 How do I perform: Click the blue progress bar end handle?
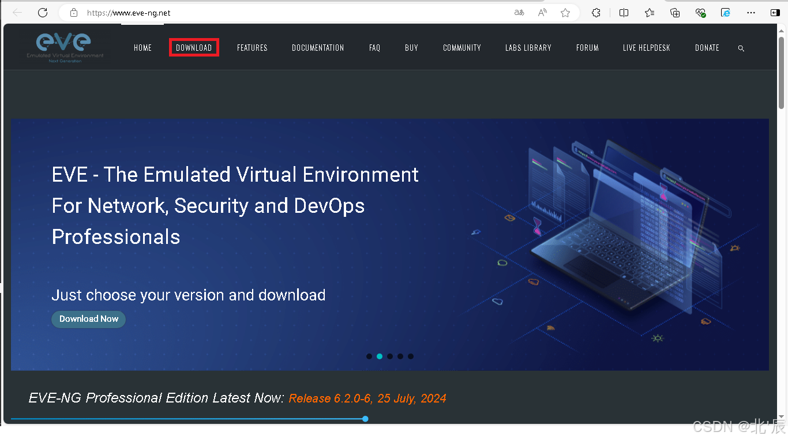pos(365,419)
